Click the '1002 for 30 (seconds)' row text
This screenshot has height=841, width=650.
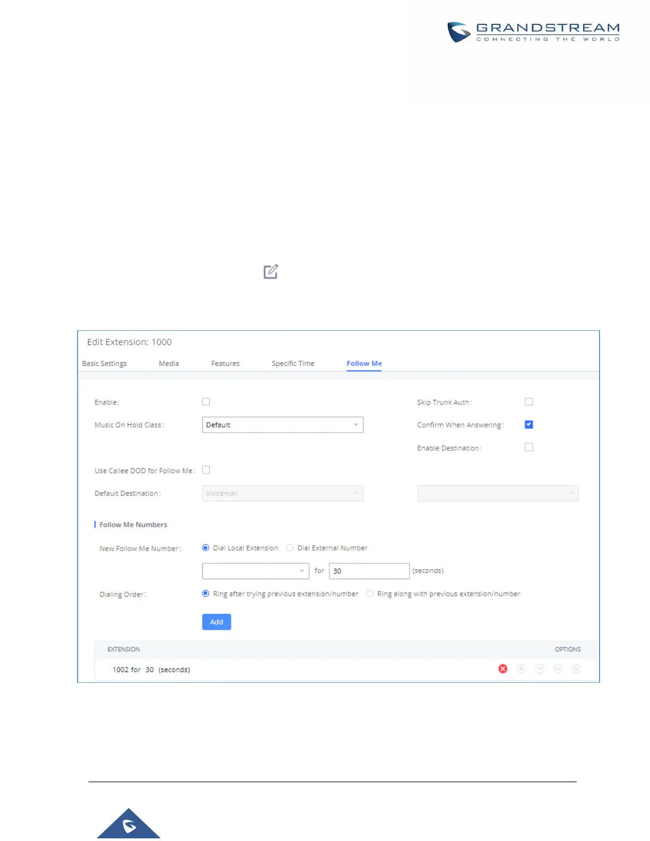pyautogui.click(x=151, y=670)
